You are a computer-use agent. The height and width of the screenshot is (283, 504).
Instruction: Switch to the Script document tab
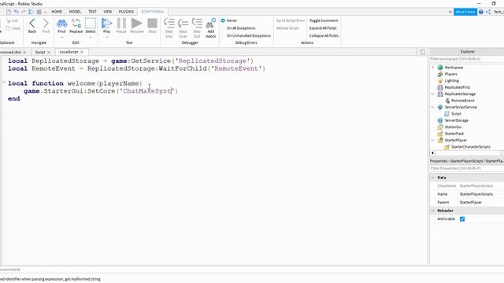[x=40, y=52]
